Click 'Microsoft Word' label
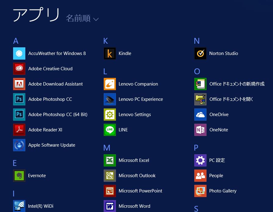 (x=134, y=206)
